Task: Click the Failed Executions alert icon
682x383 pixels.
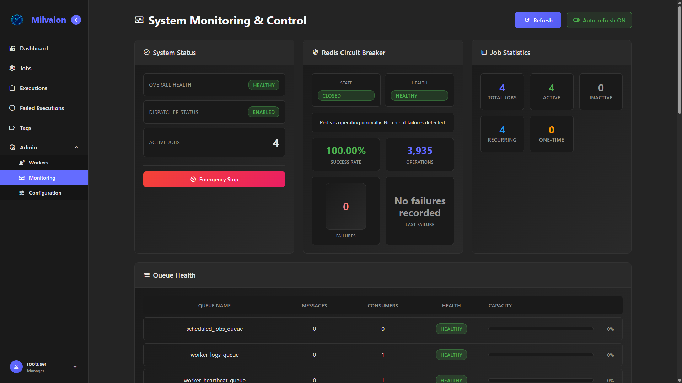Action: [x=12, y=108]
